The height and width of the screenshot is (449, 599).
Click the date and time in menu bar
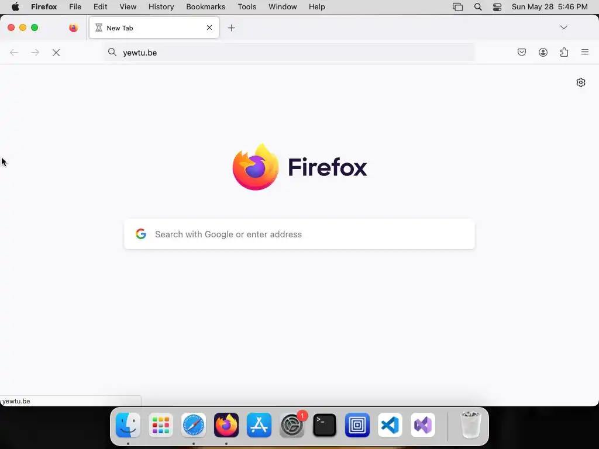pos(549,7)
